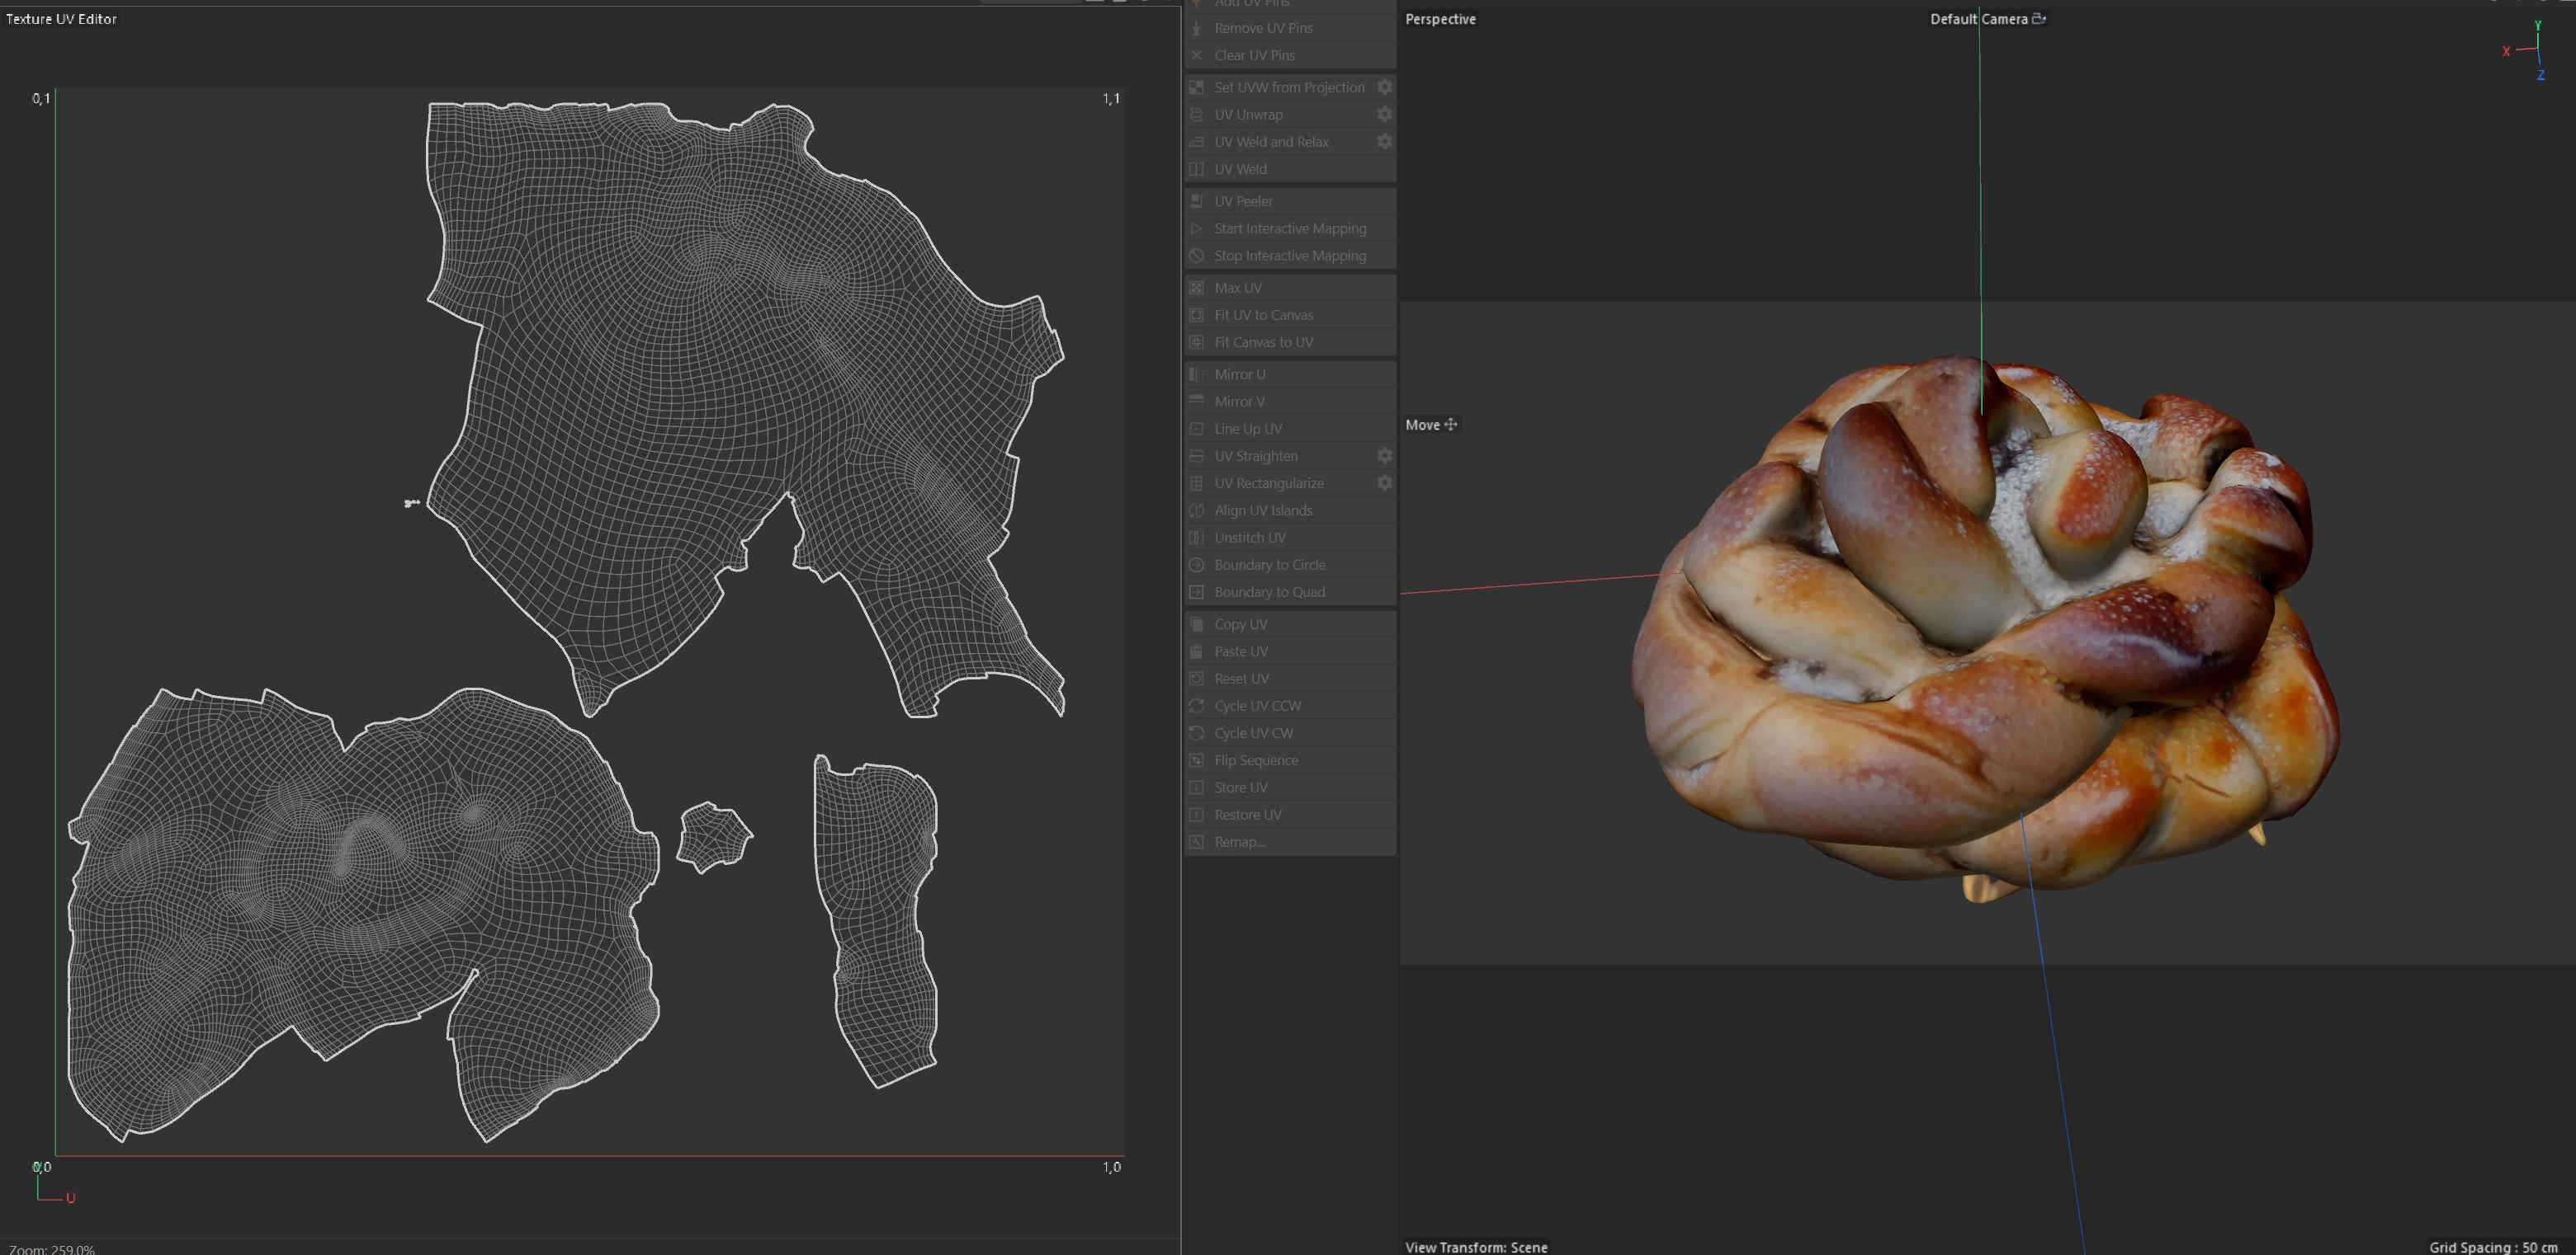
Task: Click the Default Camera icon in viewport
Action: point(2039,19)
